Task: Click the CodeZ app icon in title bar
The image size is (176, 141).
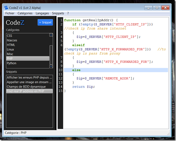Action: click(6, 8)
